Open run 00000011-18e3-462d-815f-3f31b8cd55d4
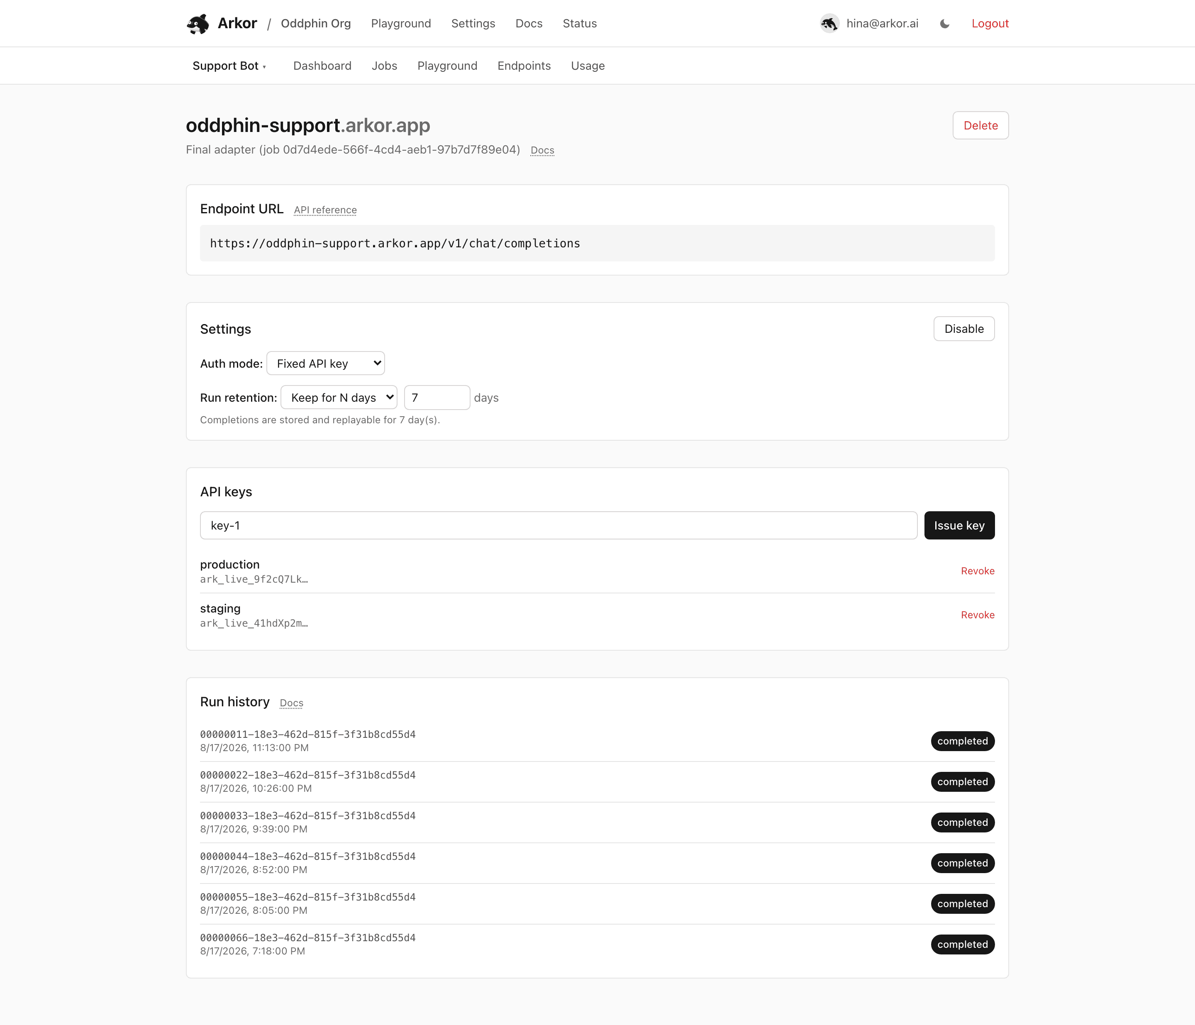1195x1025 pixels. (x=597, y=741)
